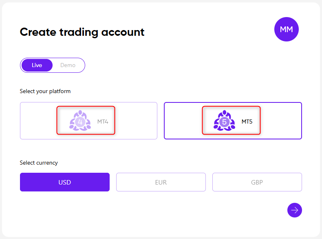Select the MT5 MetaTrader logo icon

pos(224,121)
